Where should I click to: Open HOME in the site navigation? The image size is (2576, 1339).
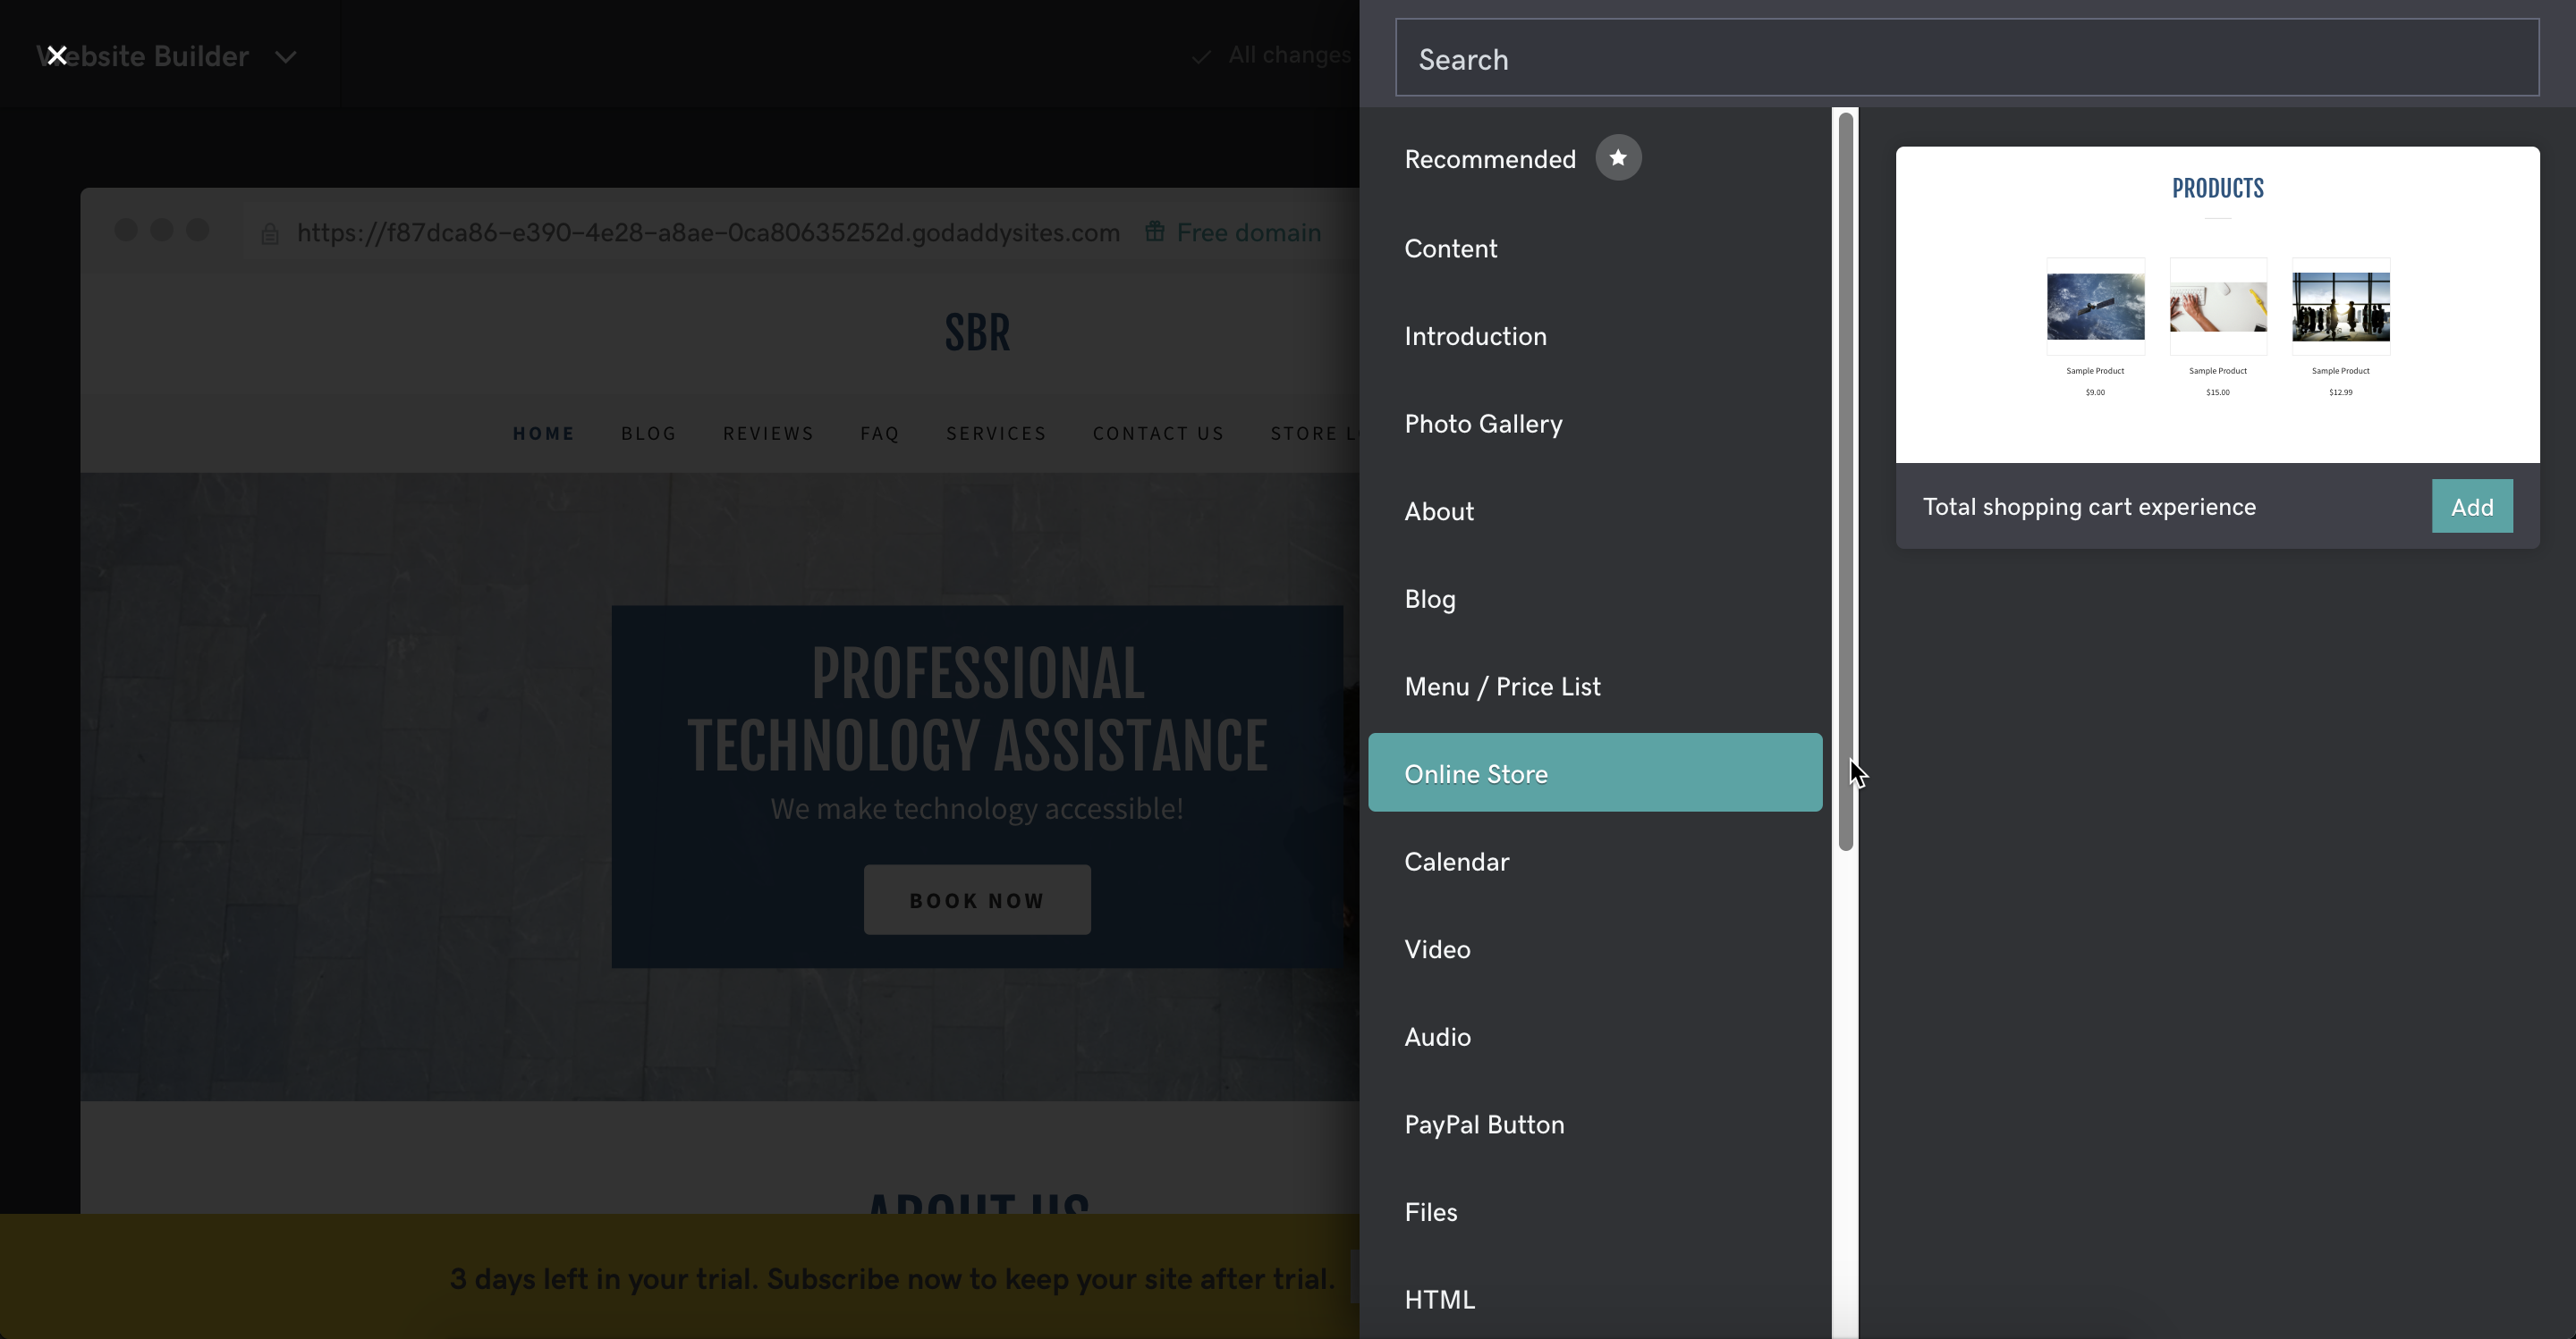[x=544, y=434]
